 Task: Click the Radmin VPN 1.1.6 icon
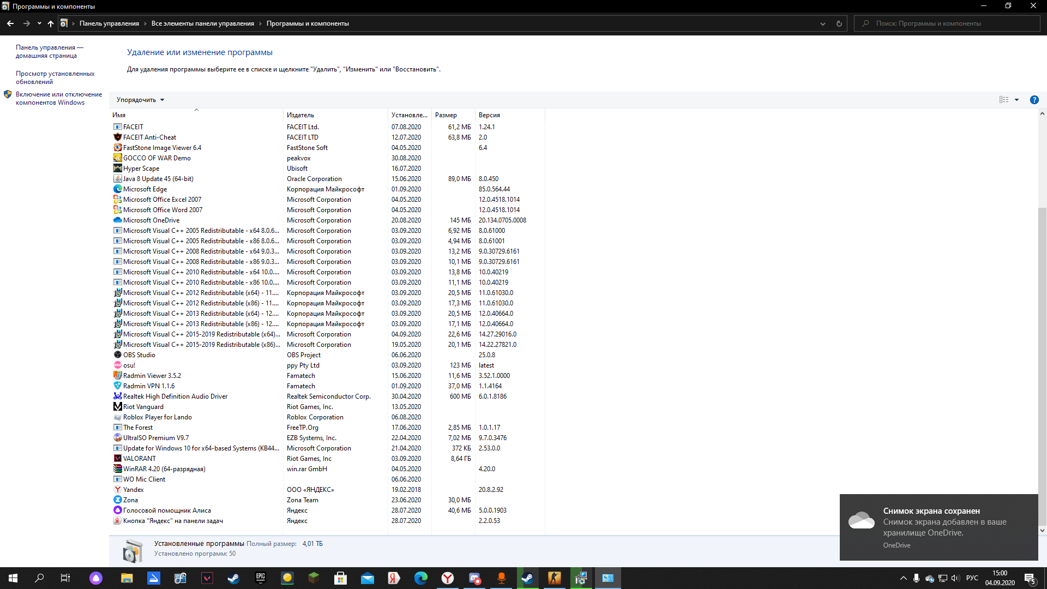pos(117,386)
